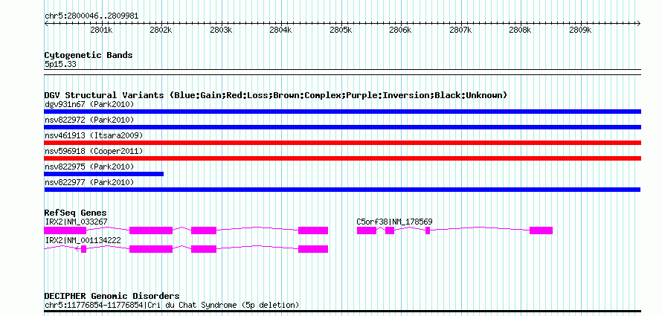Image resolution: width=662 pixels, height=316 pixels.
Task: Click the dgv931n67 (Park2010) variant label
Action: click(x=89, y=104)
